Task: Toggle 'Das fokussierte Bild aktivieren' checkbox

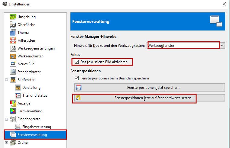Action: coord(76,62)
